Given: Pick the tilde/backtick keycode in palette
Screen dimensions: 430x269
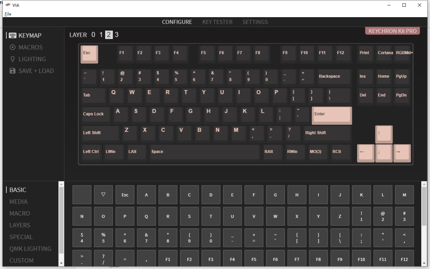Looking at the screenshot, I should pyautogui.click(x=276, y=238).
